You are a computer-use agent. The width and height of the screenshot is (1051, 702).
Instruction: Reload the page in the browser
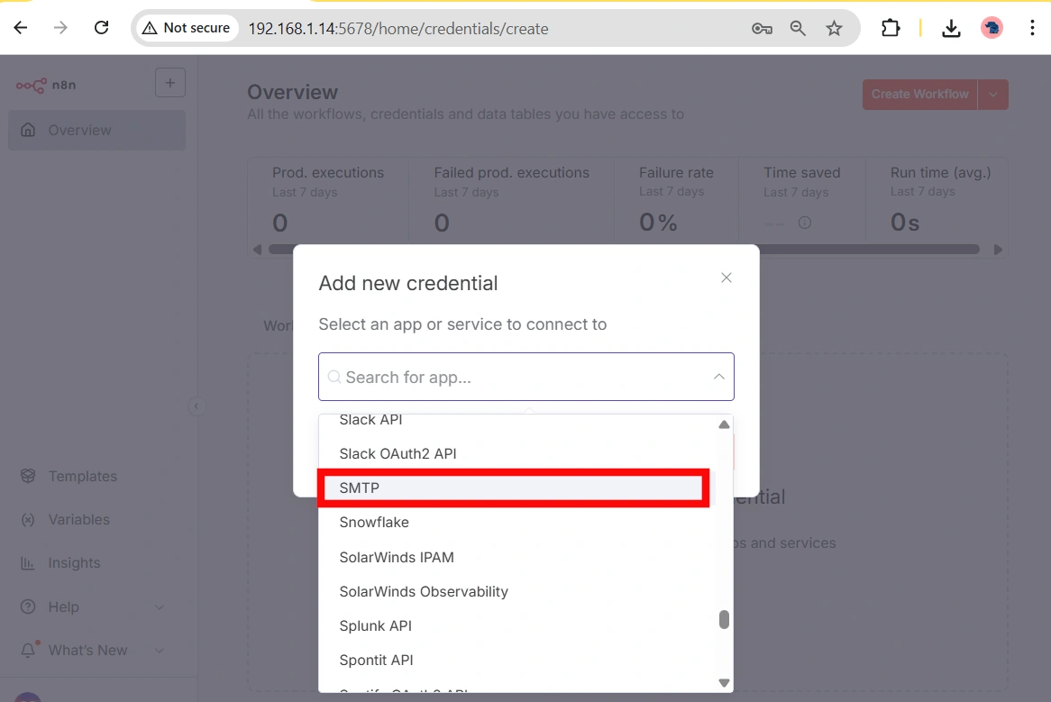point(102,28)
